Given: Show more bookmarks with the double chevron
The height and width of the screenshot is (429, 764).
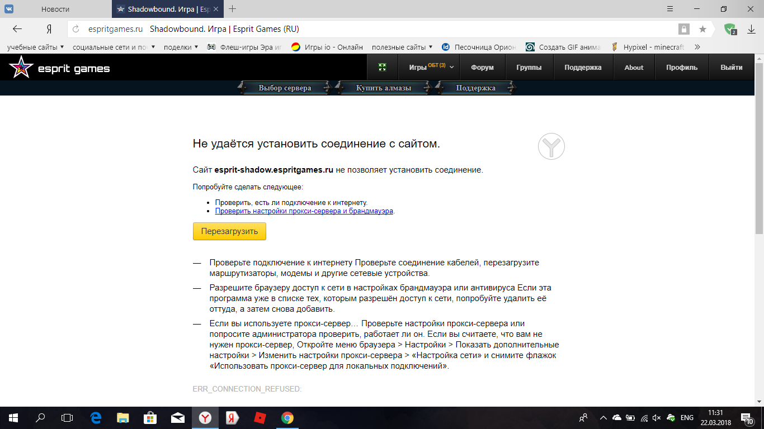Looking at the screenshot, I should 697,47.
